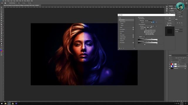Screen dimensions: 188x105
Task: Click the Background layer thumbnail
Action: [x=172, y=69]
